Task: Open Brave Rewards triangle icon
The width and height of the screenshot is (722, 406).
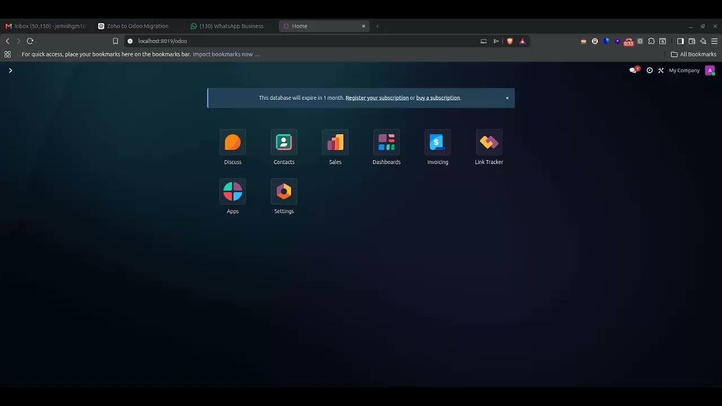Action: coord(522,41)
